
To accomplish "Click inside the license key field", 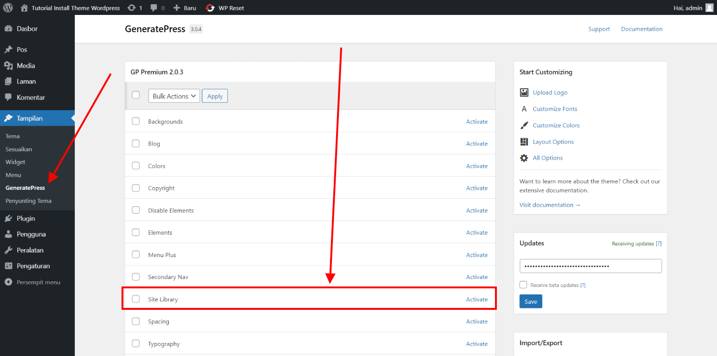I will click(590, 265).
